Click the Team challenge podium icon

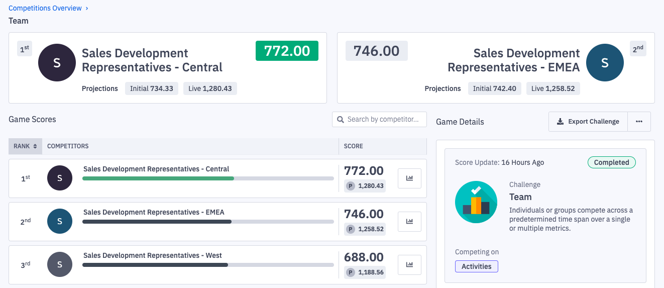[x=476, y=202]
